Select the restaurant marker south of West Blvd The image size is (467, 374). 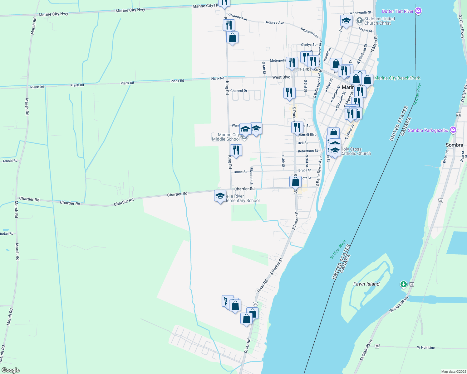[289, 93]
